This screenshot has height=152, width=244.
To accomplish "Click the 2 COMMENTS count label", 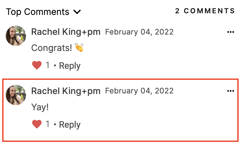I will point(205,11).
